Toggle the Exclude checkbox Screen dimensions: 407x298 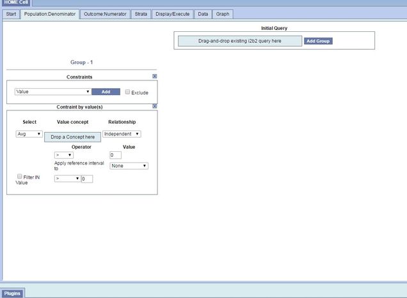click(128, 92)
